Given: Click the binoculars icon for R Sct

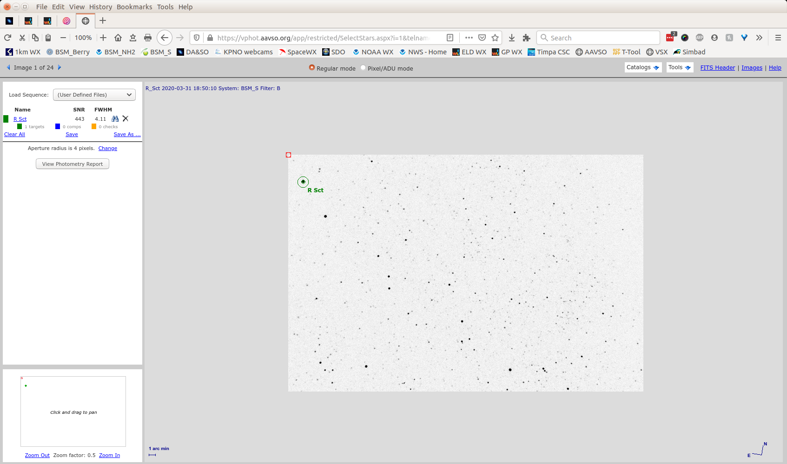Looking at the screenshot, I should tap(115, 119).
